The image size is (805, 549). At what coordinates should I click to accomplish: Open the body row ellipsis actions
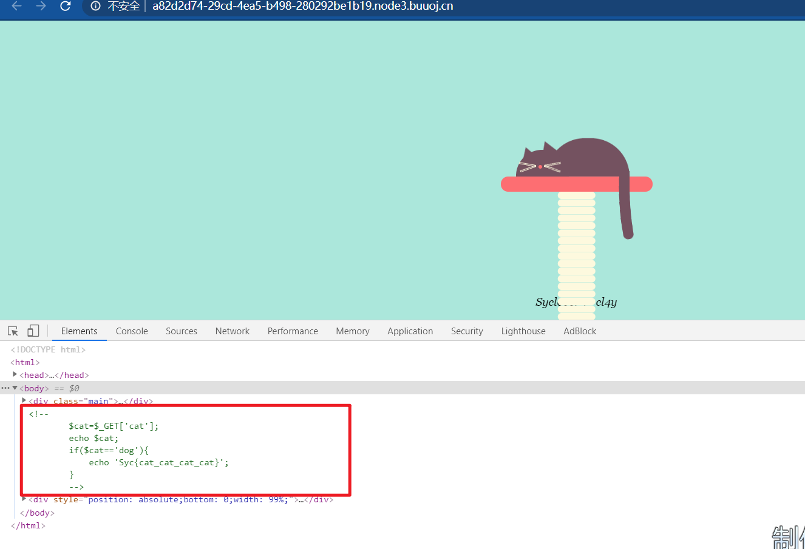(5, 388)
